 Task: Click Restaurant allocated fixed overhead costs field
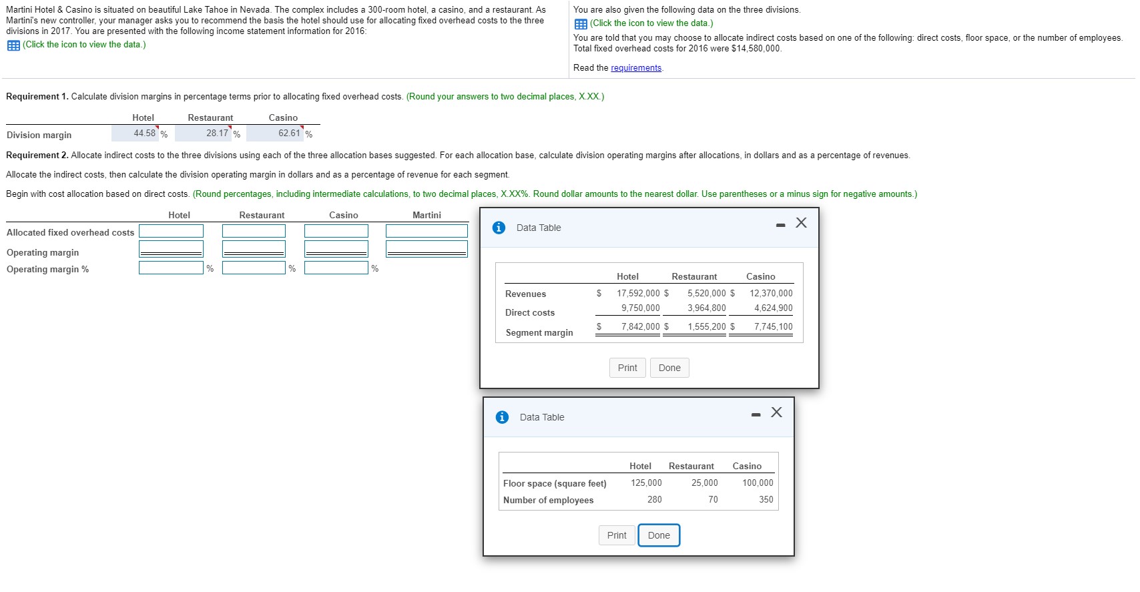click(x=254, y=231)
